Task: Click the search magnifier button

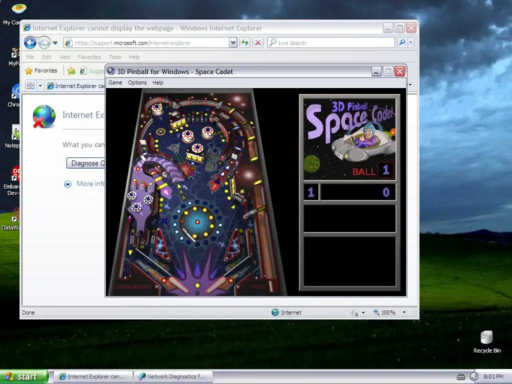Action: (x=402, y=42)
